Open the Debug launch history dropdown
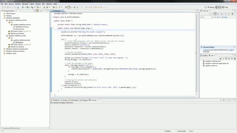237x133 pixels. click(x=25, y=7)
